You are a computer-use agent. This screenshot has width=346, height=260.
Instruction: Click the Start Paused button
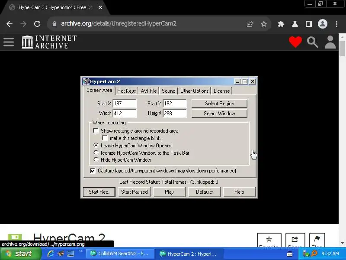(x=134, y=192)
